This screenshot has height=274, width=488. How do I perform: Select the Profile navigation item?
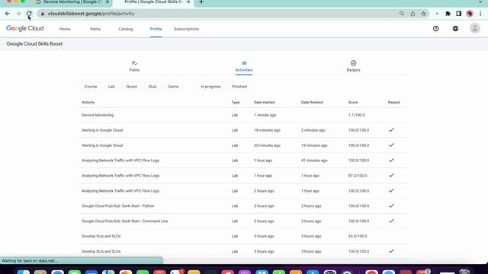[156, 29]
